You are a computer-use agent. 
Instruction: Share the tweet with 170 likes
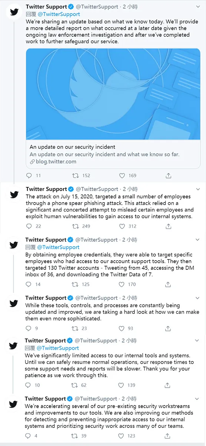[168, 284]
